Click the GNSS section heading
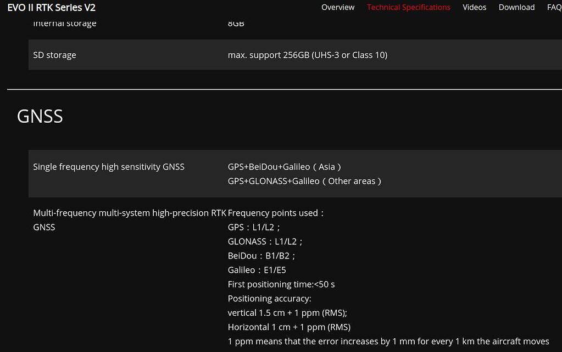 [x=40, y=116]
